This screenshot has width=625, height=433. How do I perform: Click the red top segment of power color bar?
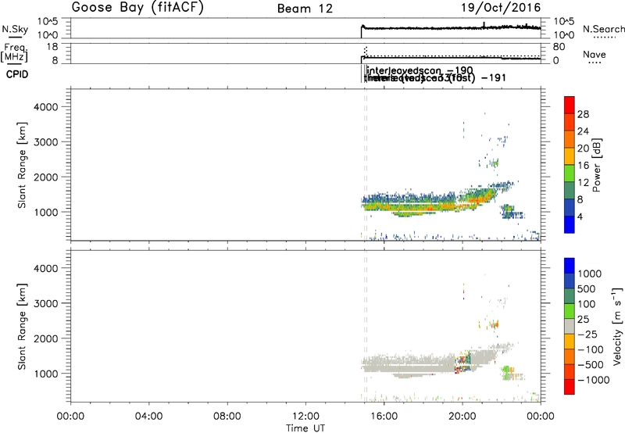click(570, 105)
